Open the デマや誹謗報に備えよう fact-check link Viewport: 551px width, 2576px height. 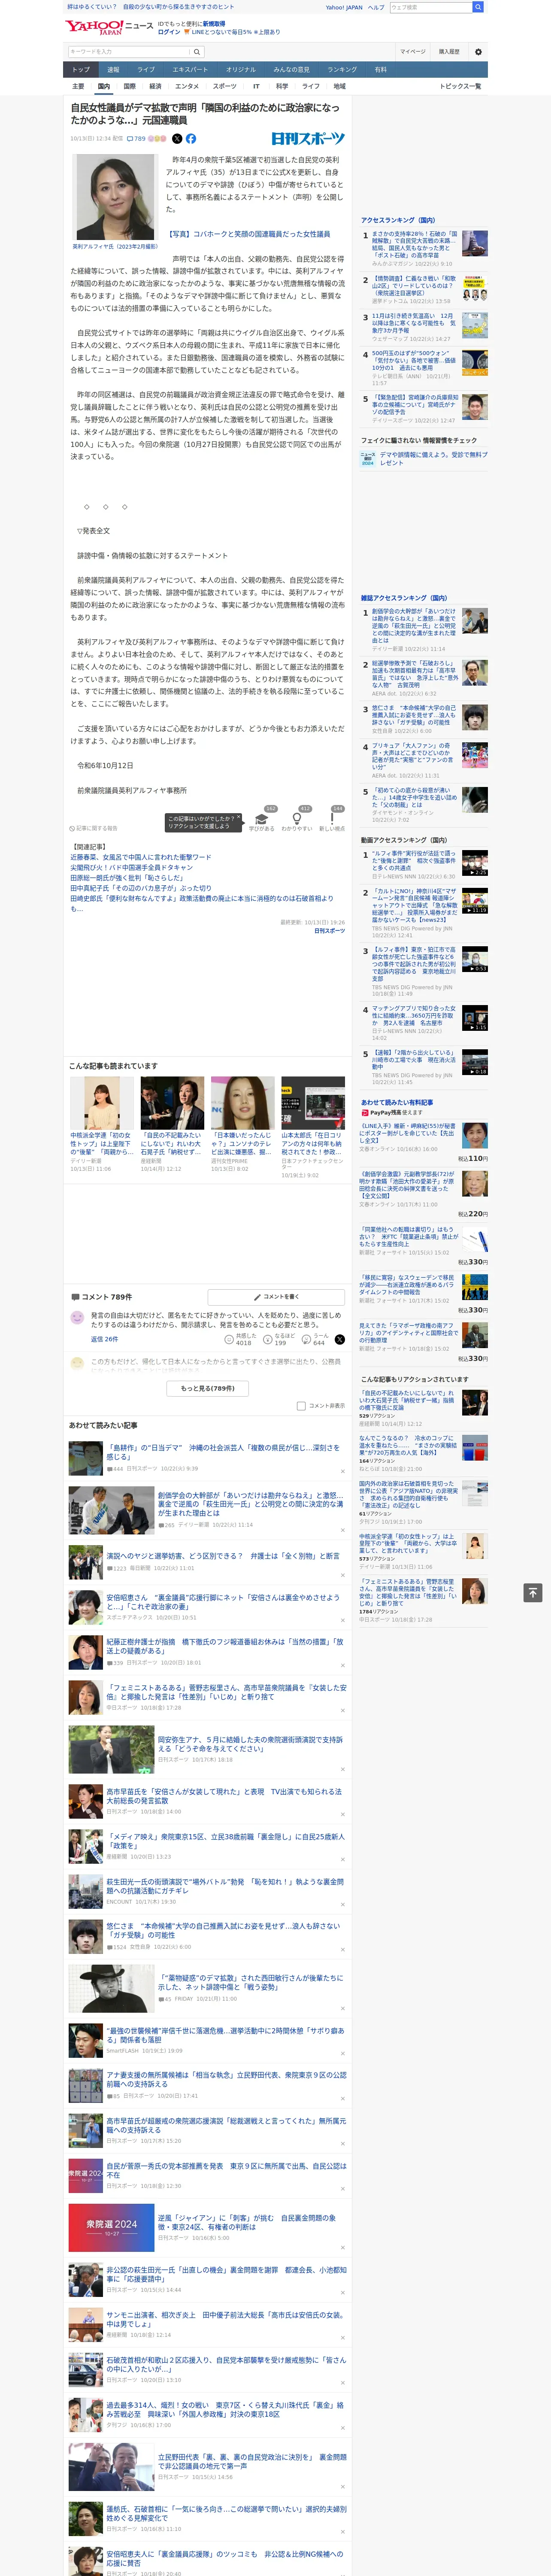(433, 459)
